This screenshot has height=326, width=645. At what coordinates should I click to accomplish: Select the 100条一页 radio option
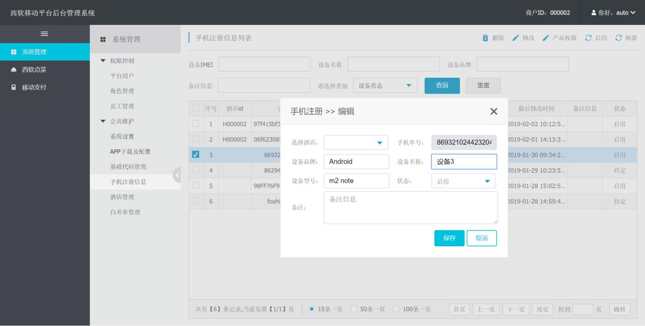(x=397, y=310)
